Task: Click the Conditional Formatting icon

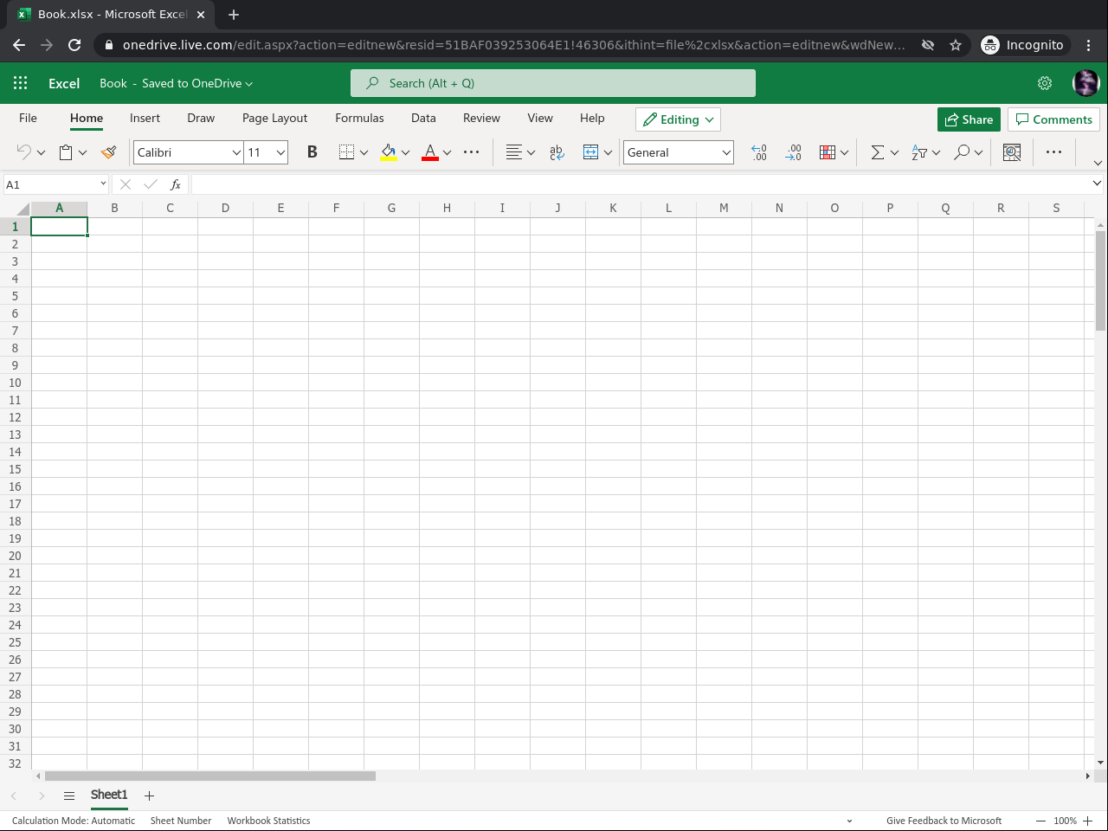Action: (x=828, y=152)
